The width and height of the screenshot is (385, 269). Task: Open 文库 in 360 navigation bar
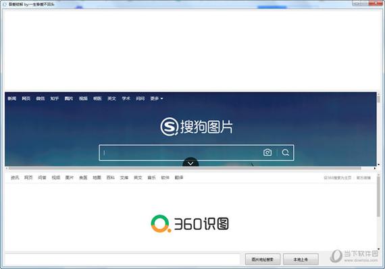pyautogui.click(x=124, y=177)
